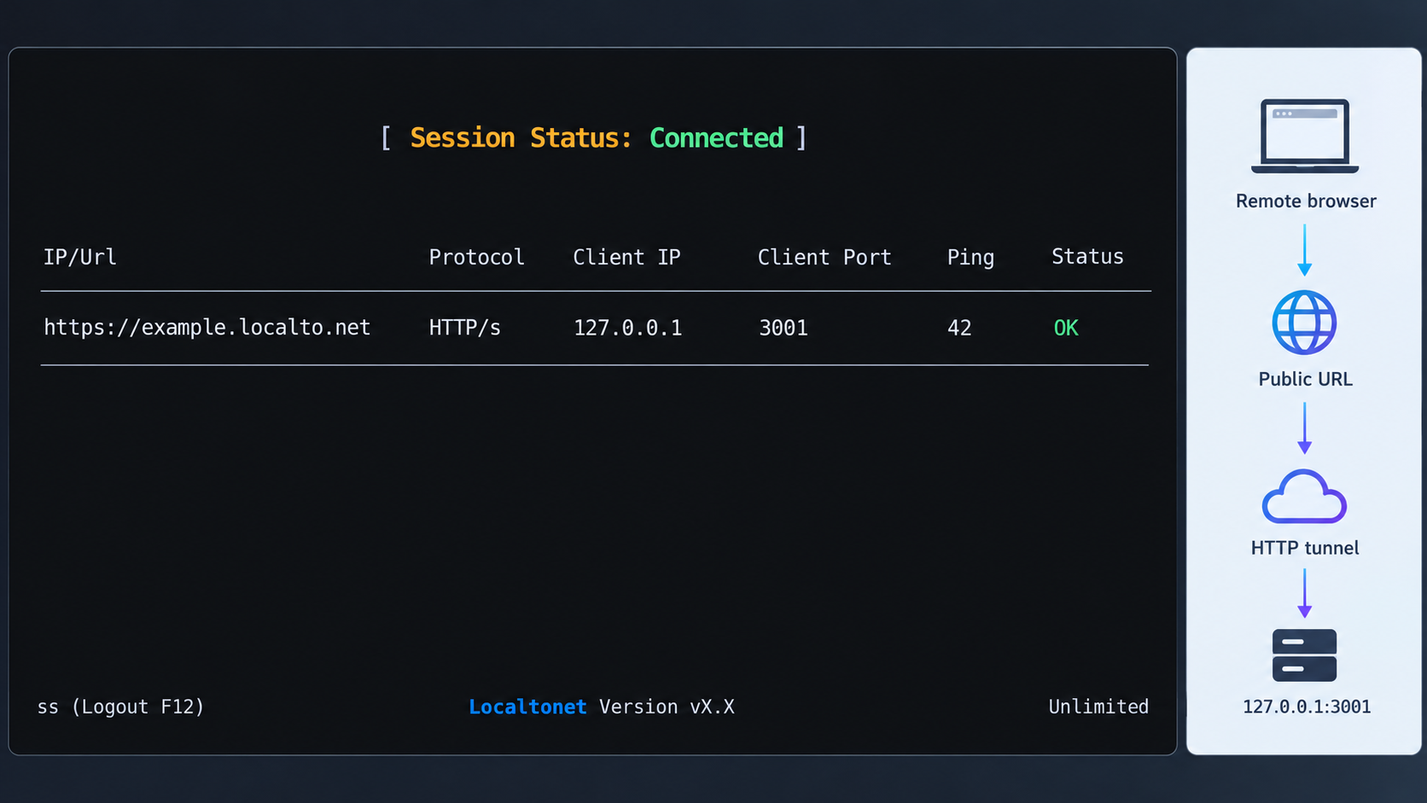Screen dimensions: 1427x803
Task: Select the "127.0.0.1" Client IP cell
Action: (627, 328)
